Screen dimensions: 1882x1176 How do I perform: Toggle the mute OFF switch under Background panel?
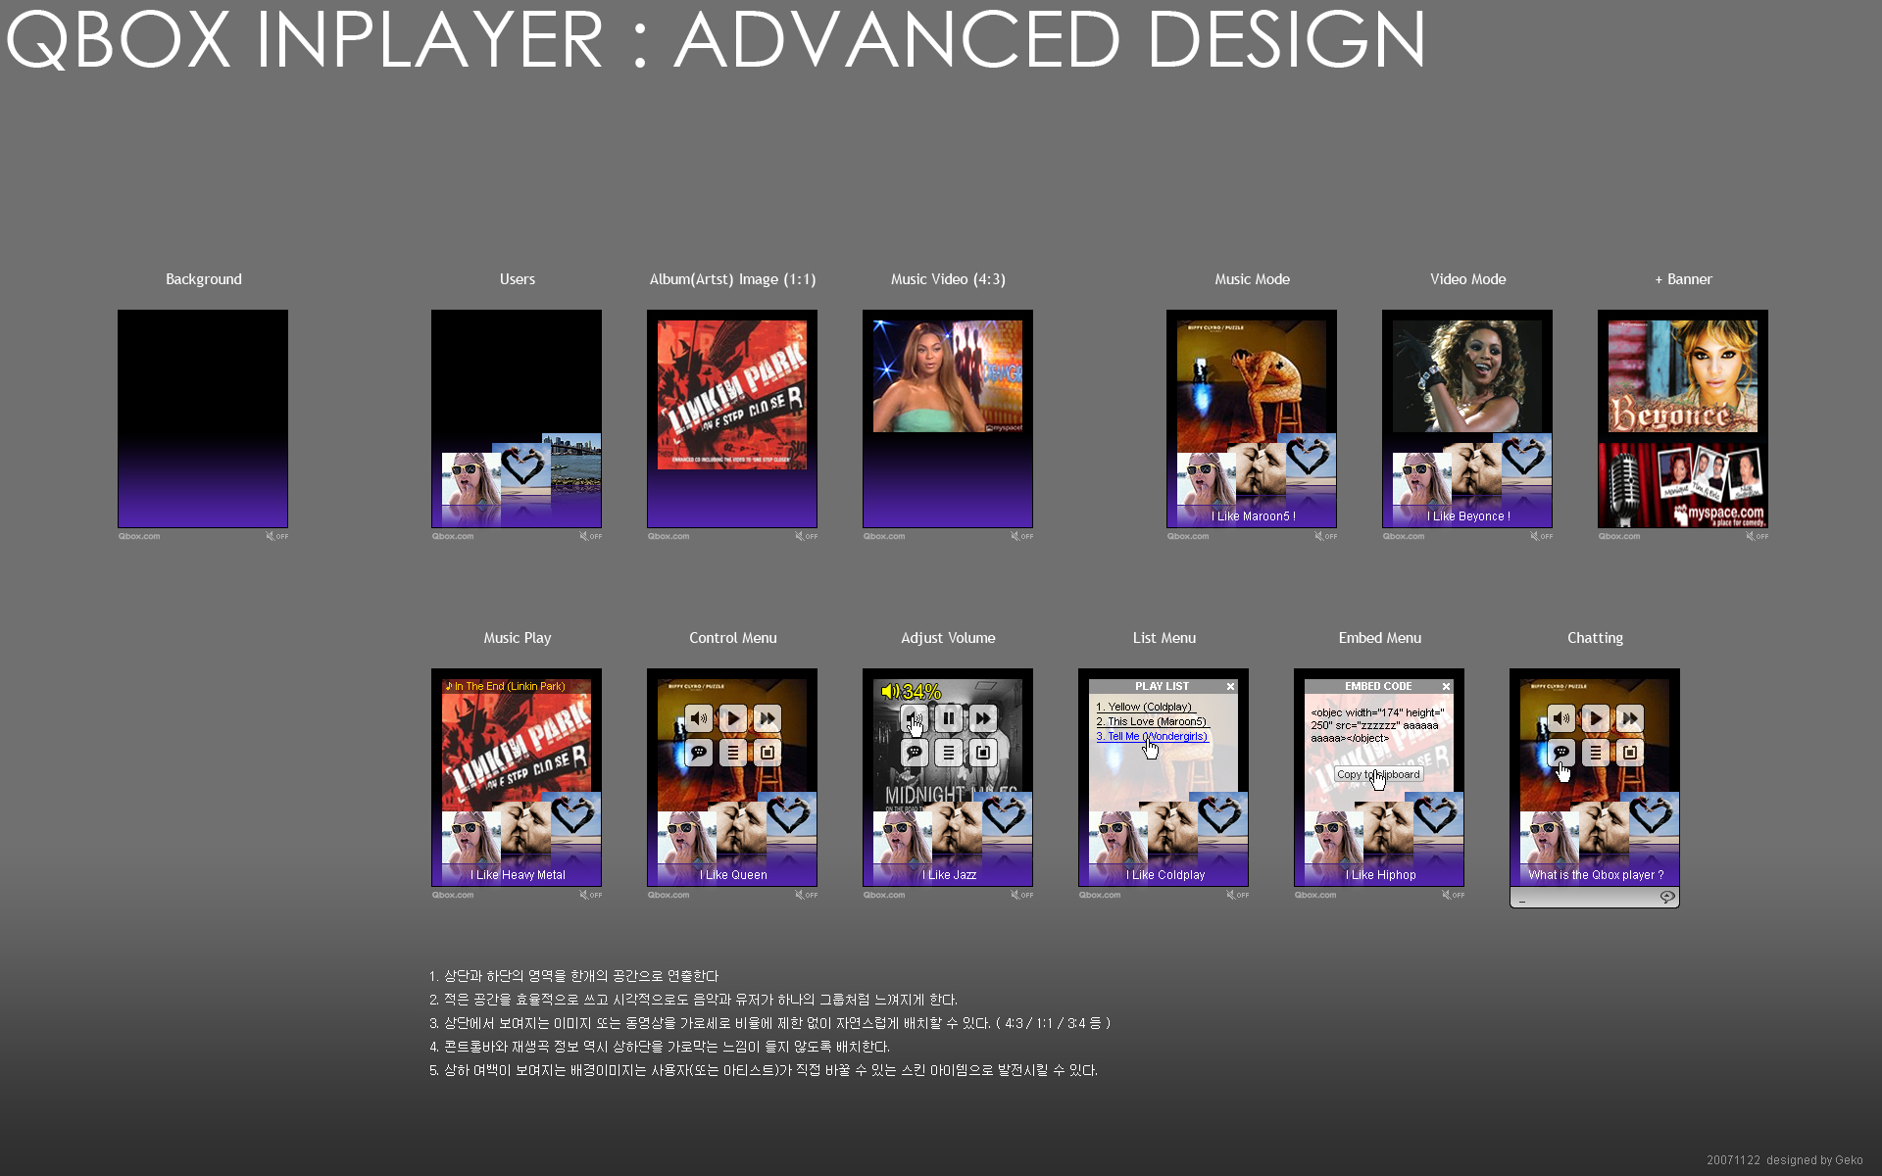click(277, 536)
